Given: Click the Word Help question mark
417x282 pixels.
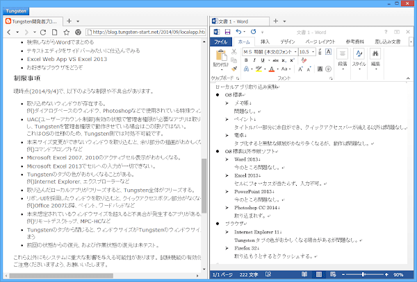Looking at the screenshot, I should point(386,32).
